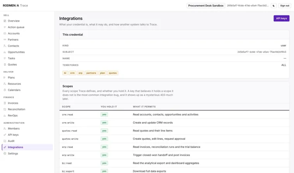The width and height of the screenshot is (294, 173).
Task: Click the Quotes document icon
Action: pos(5,64)
